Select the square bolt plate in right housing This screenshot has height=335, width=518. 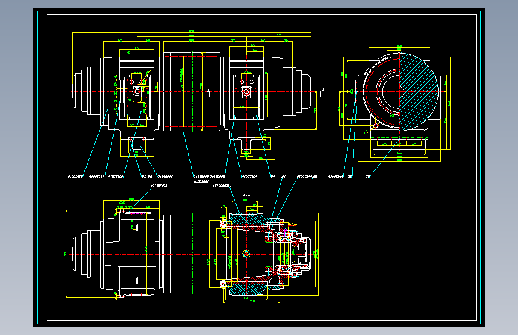(x=246, y=91)
